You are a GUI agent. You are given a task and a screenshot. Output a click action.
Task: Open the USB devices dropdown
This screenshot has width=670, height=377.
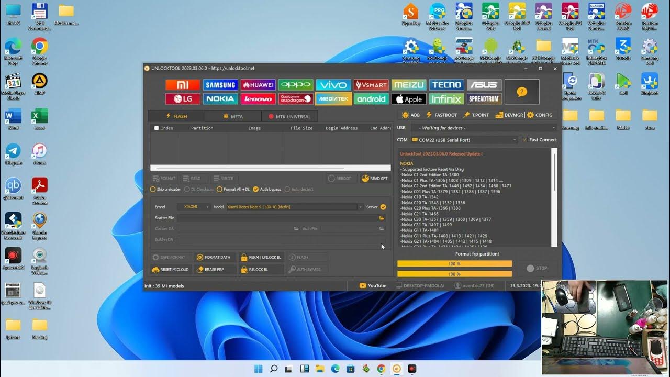tap(484, 128)
